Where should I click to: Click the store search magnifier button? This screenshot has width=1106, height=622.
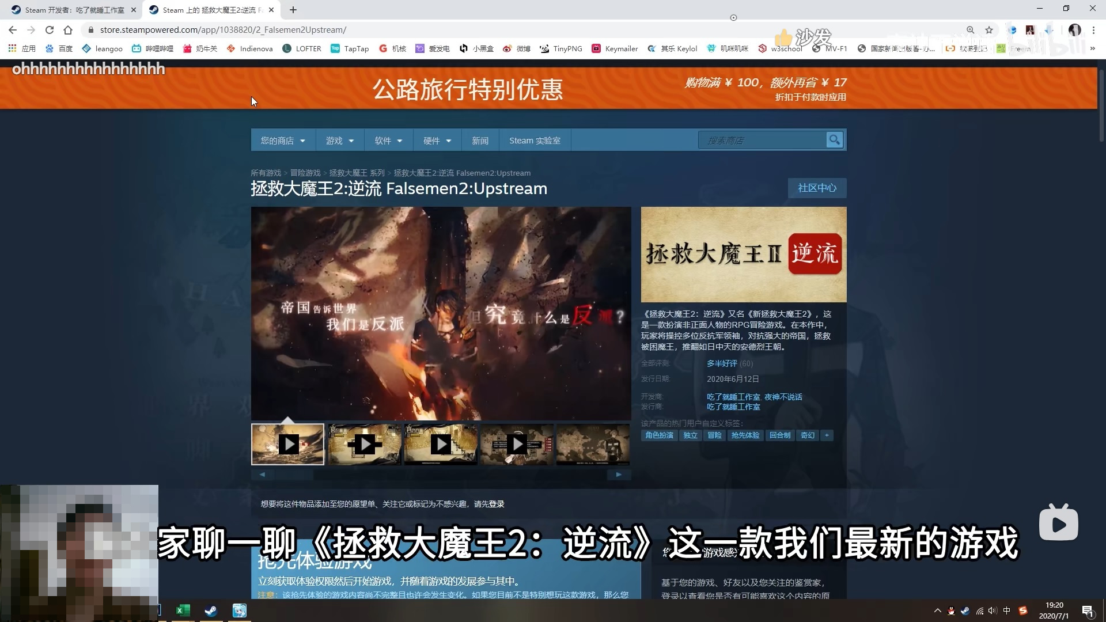click(834, 140)
